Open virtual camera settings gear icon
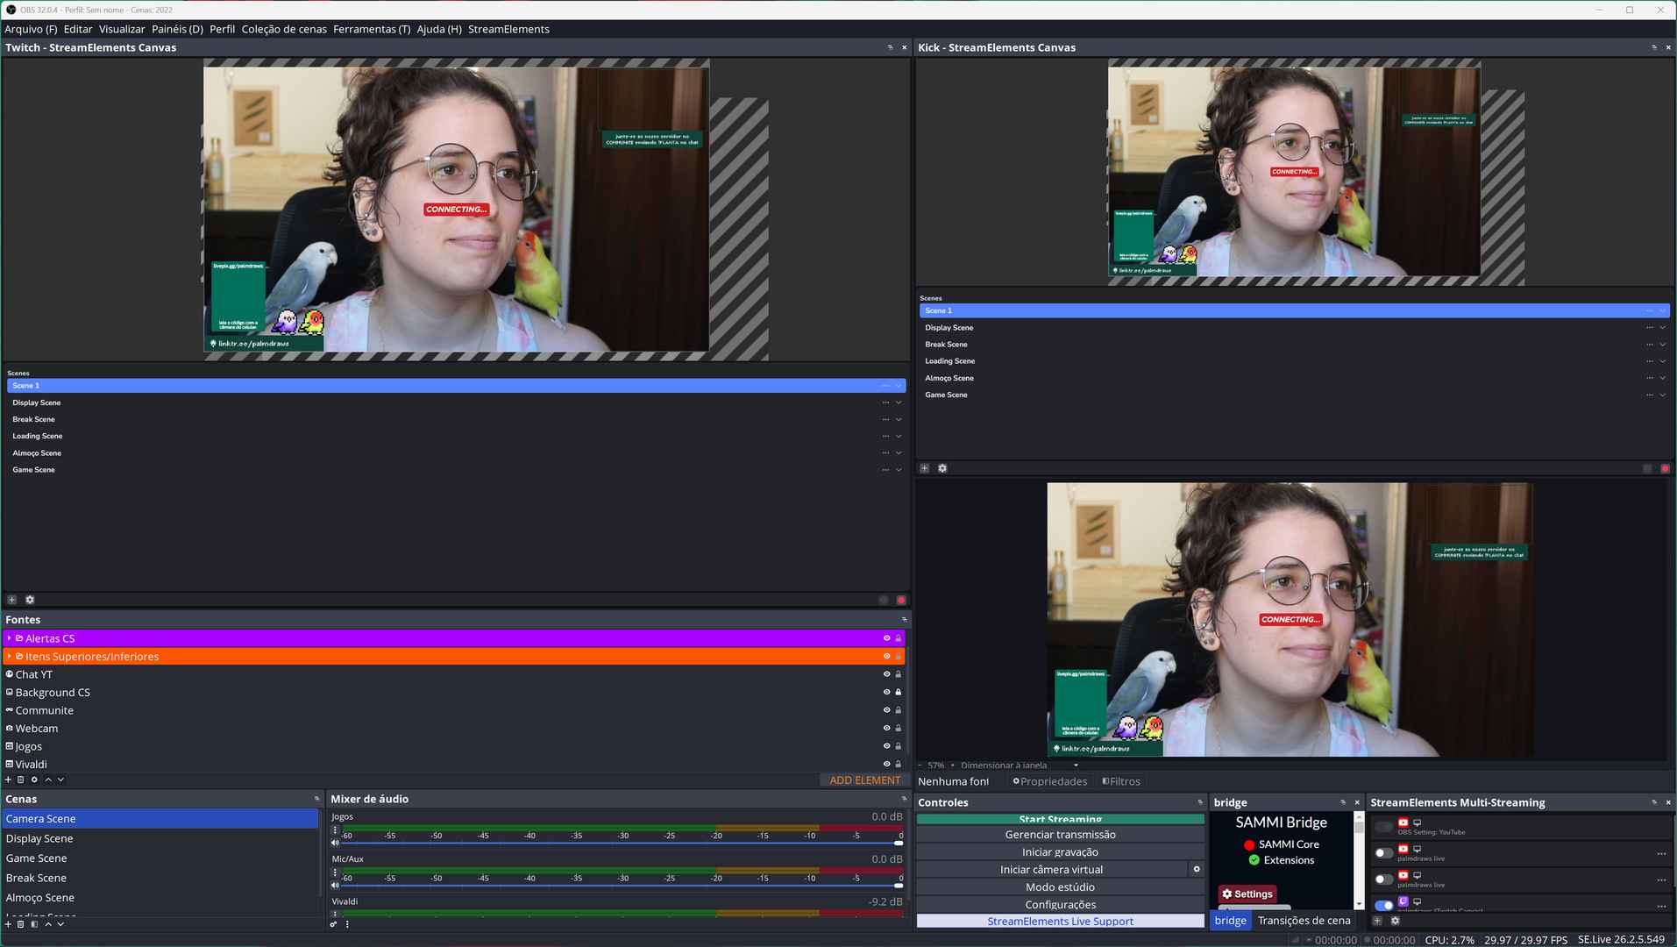 (x=1197, y=870)
